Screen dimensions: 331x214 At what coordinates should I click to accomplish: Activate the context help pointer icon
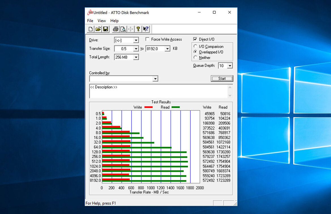[146, 29]
